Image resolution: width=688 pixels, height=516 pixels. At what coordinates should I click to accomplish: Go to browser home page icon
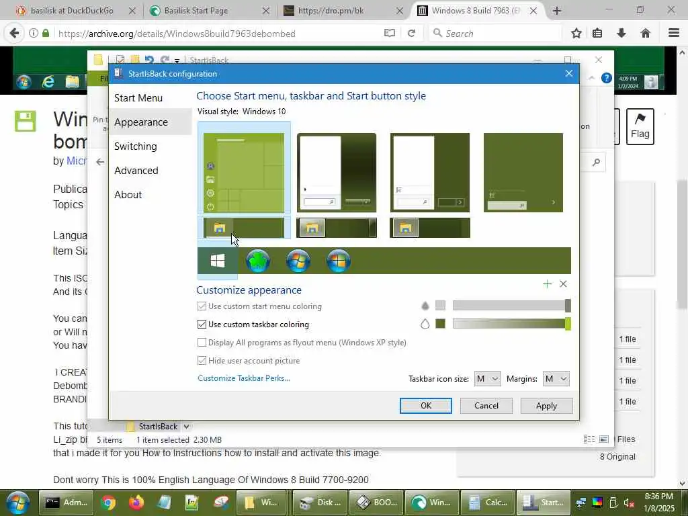(646, 33)
